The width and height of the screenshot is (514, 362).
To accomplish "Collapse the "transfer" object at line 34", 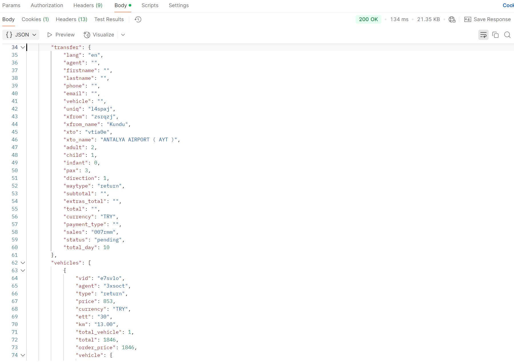I will click(23, 47).
